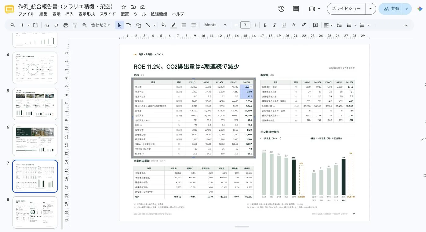
Task: Toggle underline formatting
Action: pos(284,25)
